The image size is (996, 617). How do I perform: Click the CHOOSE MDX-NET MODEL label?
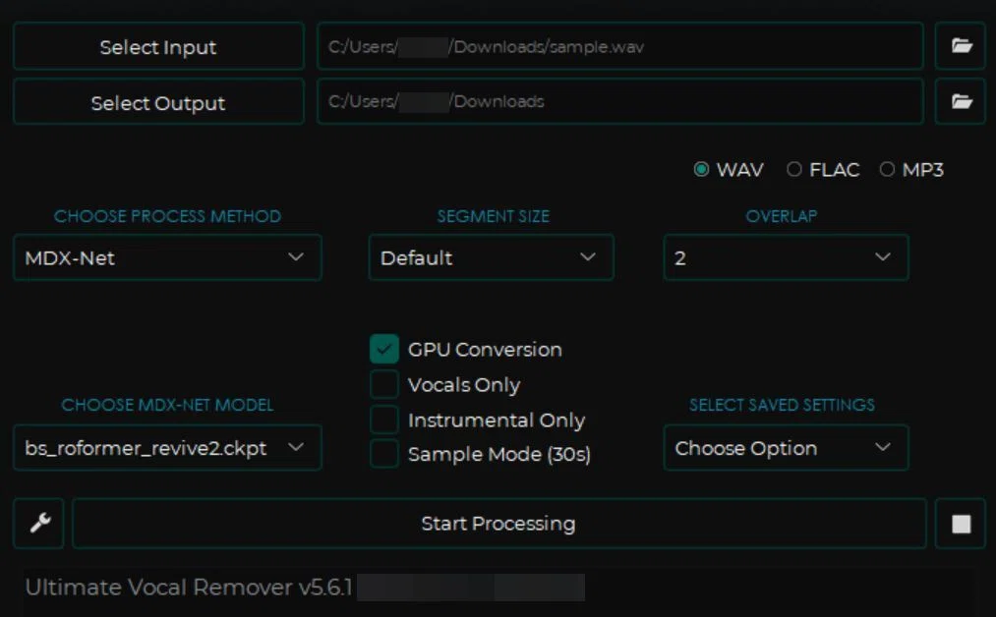point(167,405)
